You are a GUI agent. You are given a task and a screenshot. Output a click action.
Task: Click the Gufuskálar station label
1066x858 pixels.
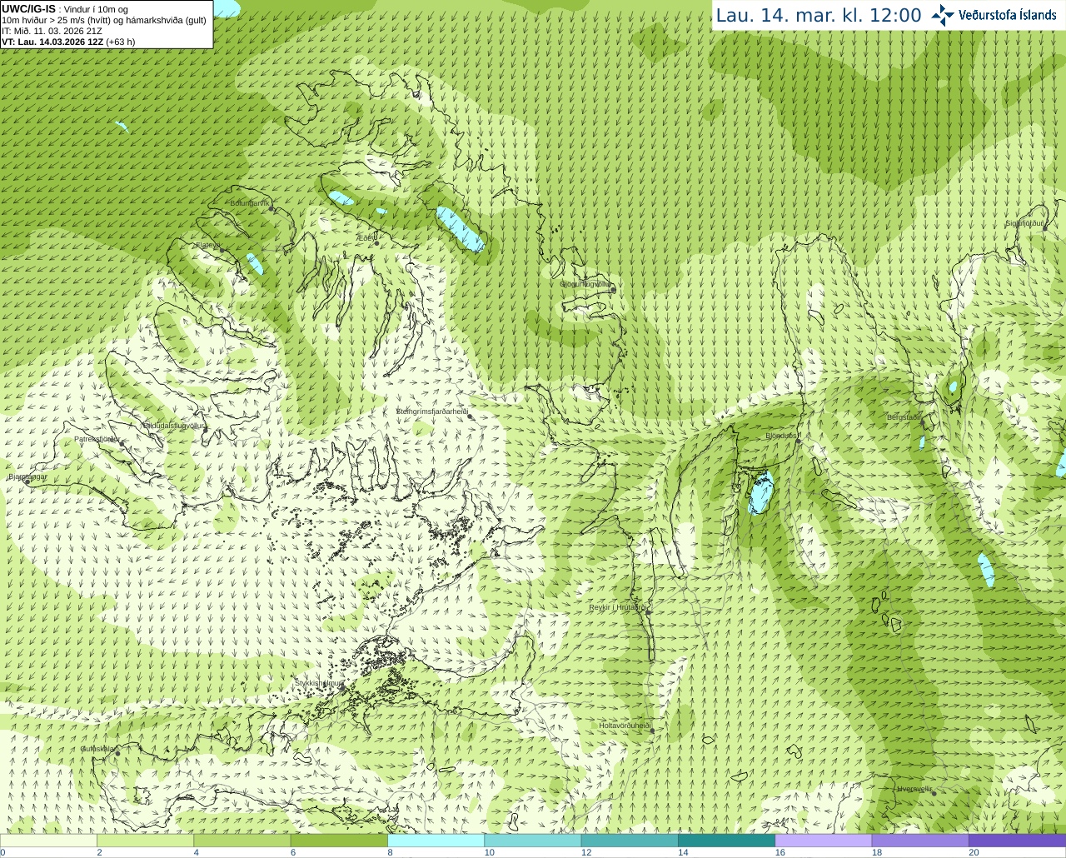(97, 749)
